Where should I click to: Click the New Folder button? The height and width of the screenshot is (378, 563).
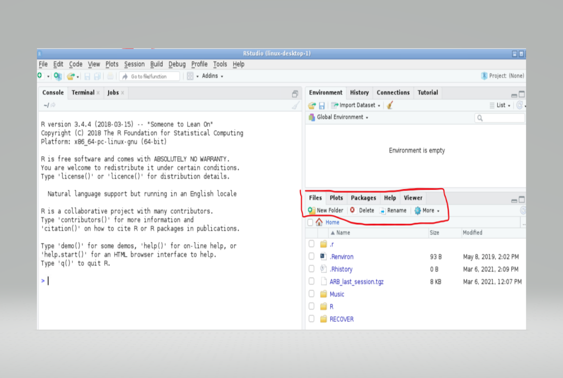coord(326,210)
